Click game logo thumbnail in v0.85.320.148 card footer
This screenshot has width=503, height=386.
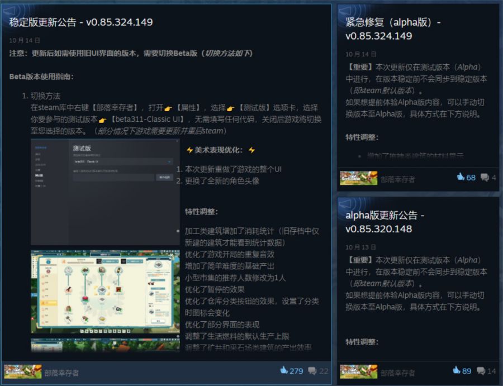tap(359, 371)
